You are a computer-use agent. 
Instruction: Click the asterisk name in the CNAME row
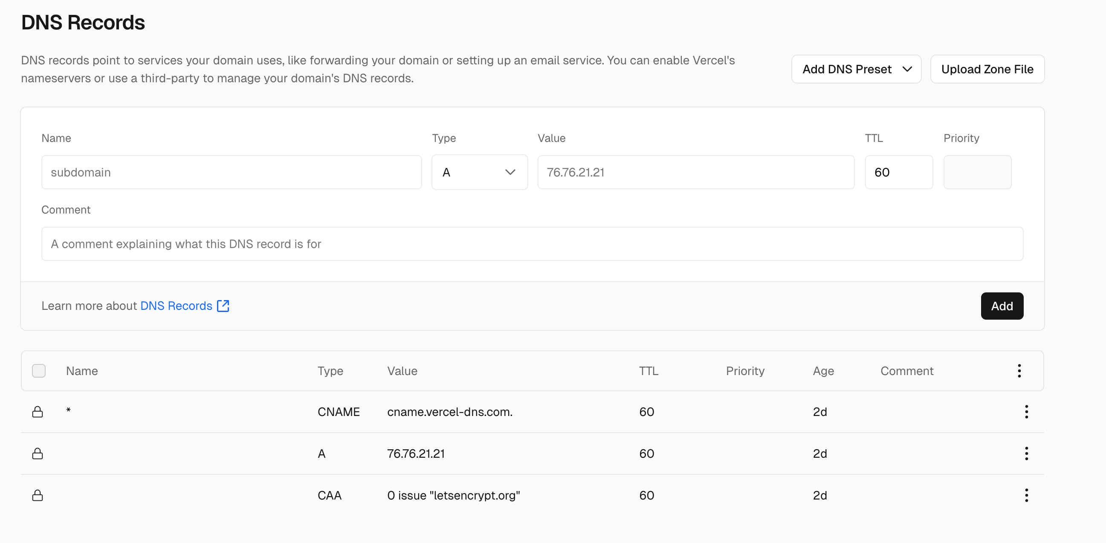click(x=68, y=410)
